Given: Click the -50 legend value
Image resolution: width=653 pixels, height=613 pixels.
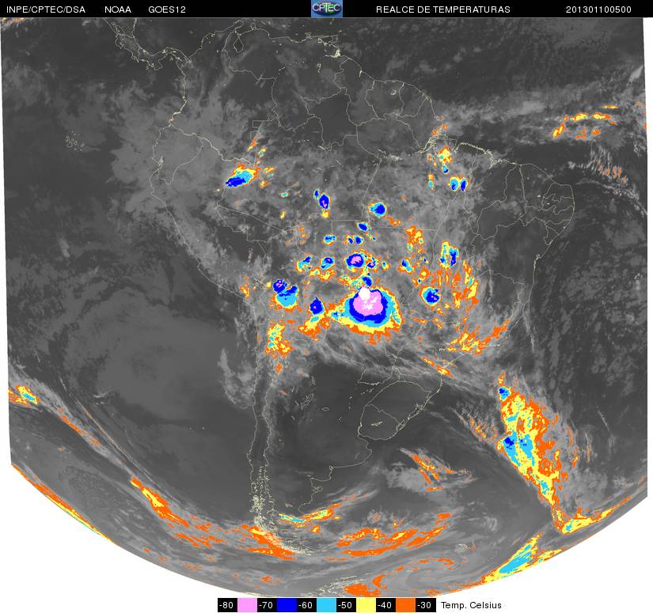Looking at the screenshot, I should point(346,604).
